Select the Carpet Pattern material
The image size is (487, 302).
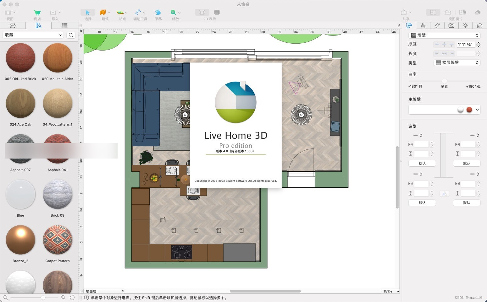[58, 240]
